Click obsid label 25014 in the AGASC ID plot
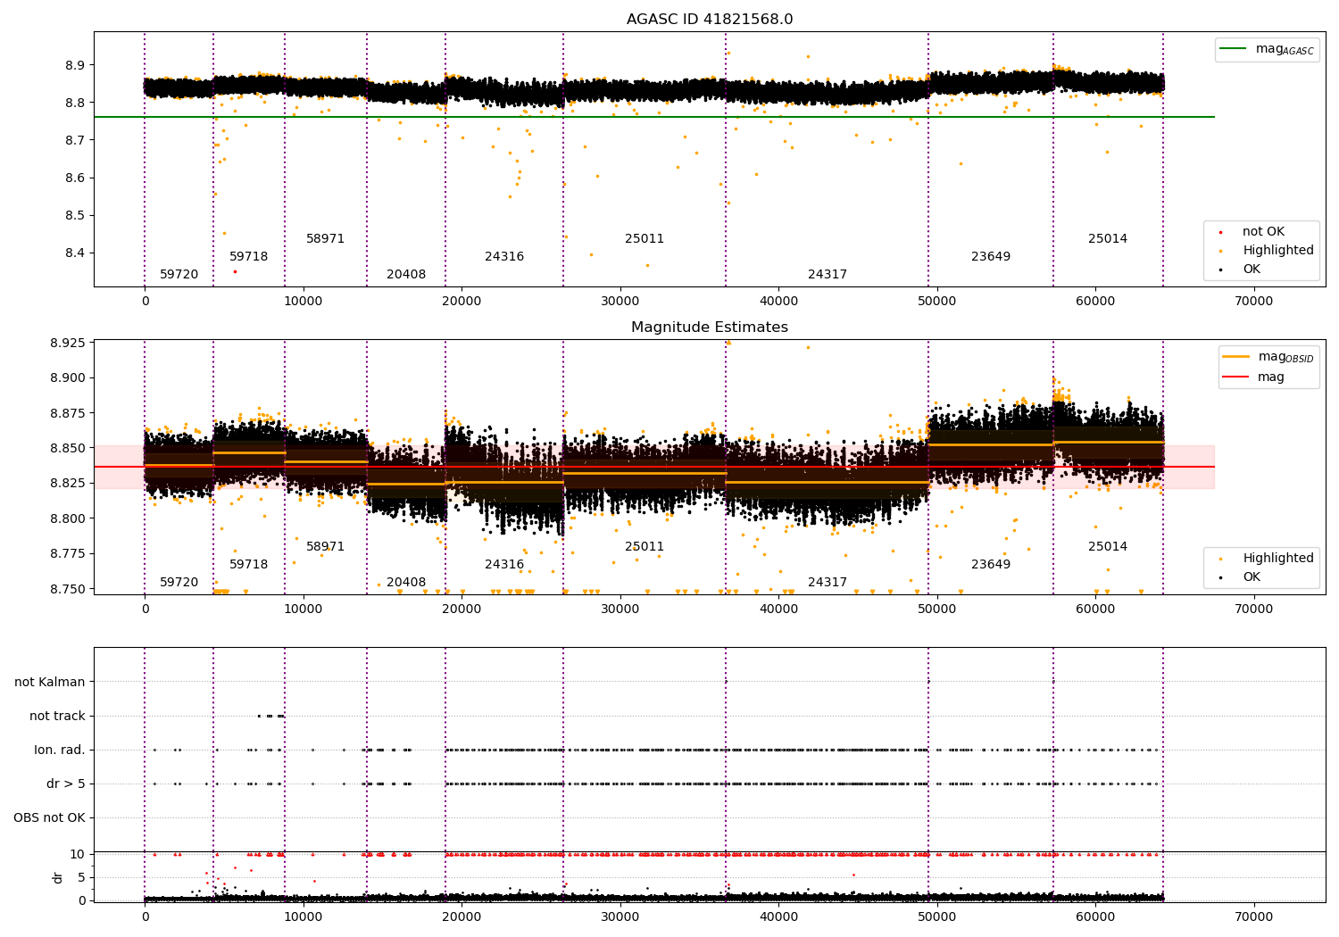This screenshot has width=1339, height=937. point(1108,238)
